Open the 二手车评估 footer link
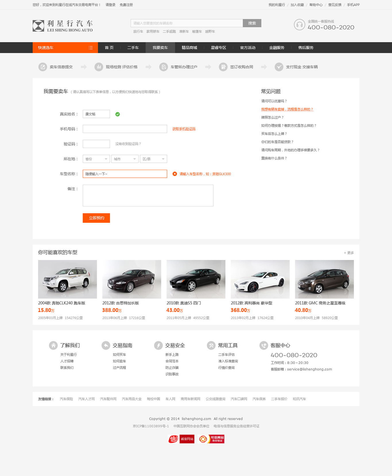Screen dimensions: 392x476 pyautogui.click(x=226, y=355)
